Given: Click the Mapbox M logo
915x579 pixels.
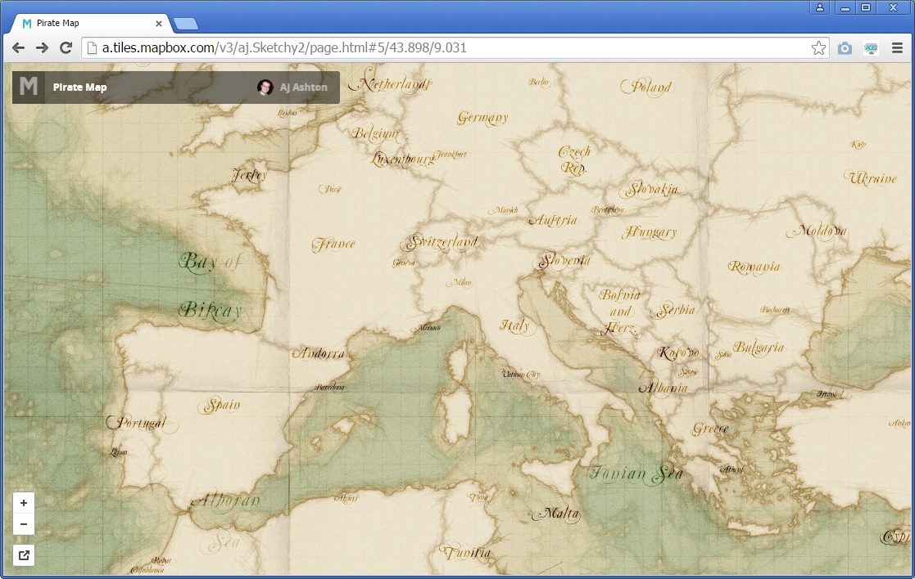Looking at the screenshot, I should [x=29, y=87].
